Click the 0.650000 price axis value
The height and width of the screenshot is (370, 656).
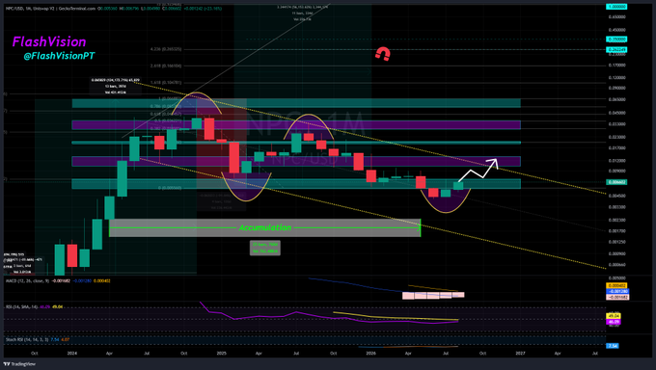coord(617,17)
